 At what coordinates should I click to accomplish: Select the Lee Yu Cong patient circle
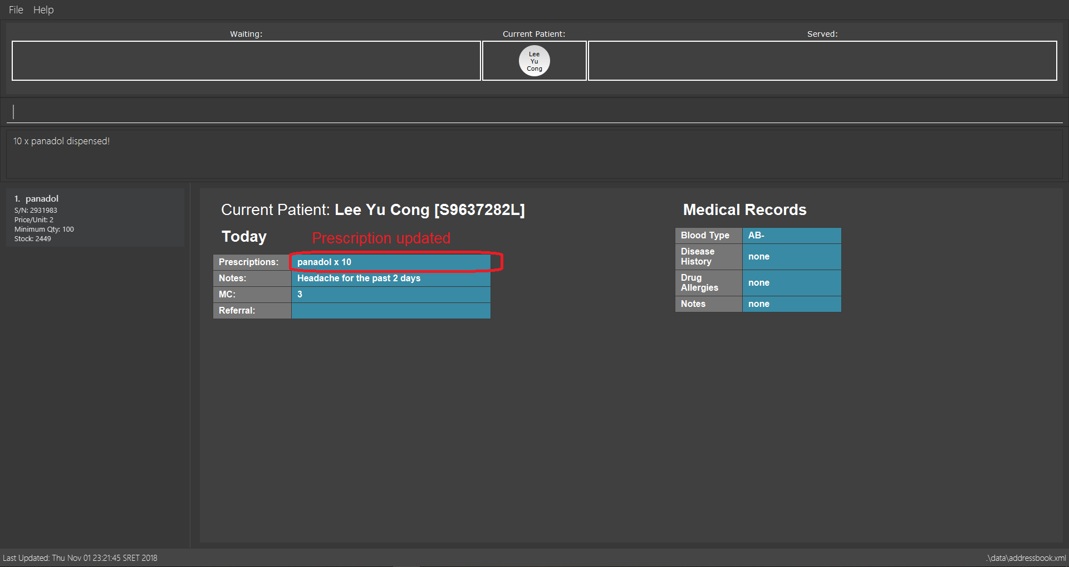click(x=534, y=61)
